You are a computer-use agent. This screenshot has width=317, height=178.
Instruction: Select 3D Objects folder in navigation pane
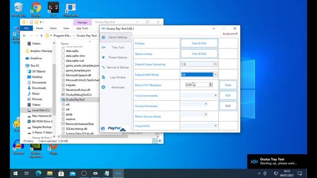tap(39, 71)
